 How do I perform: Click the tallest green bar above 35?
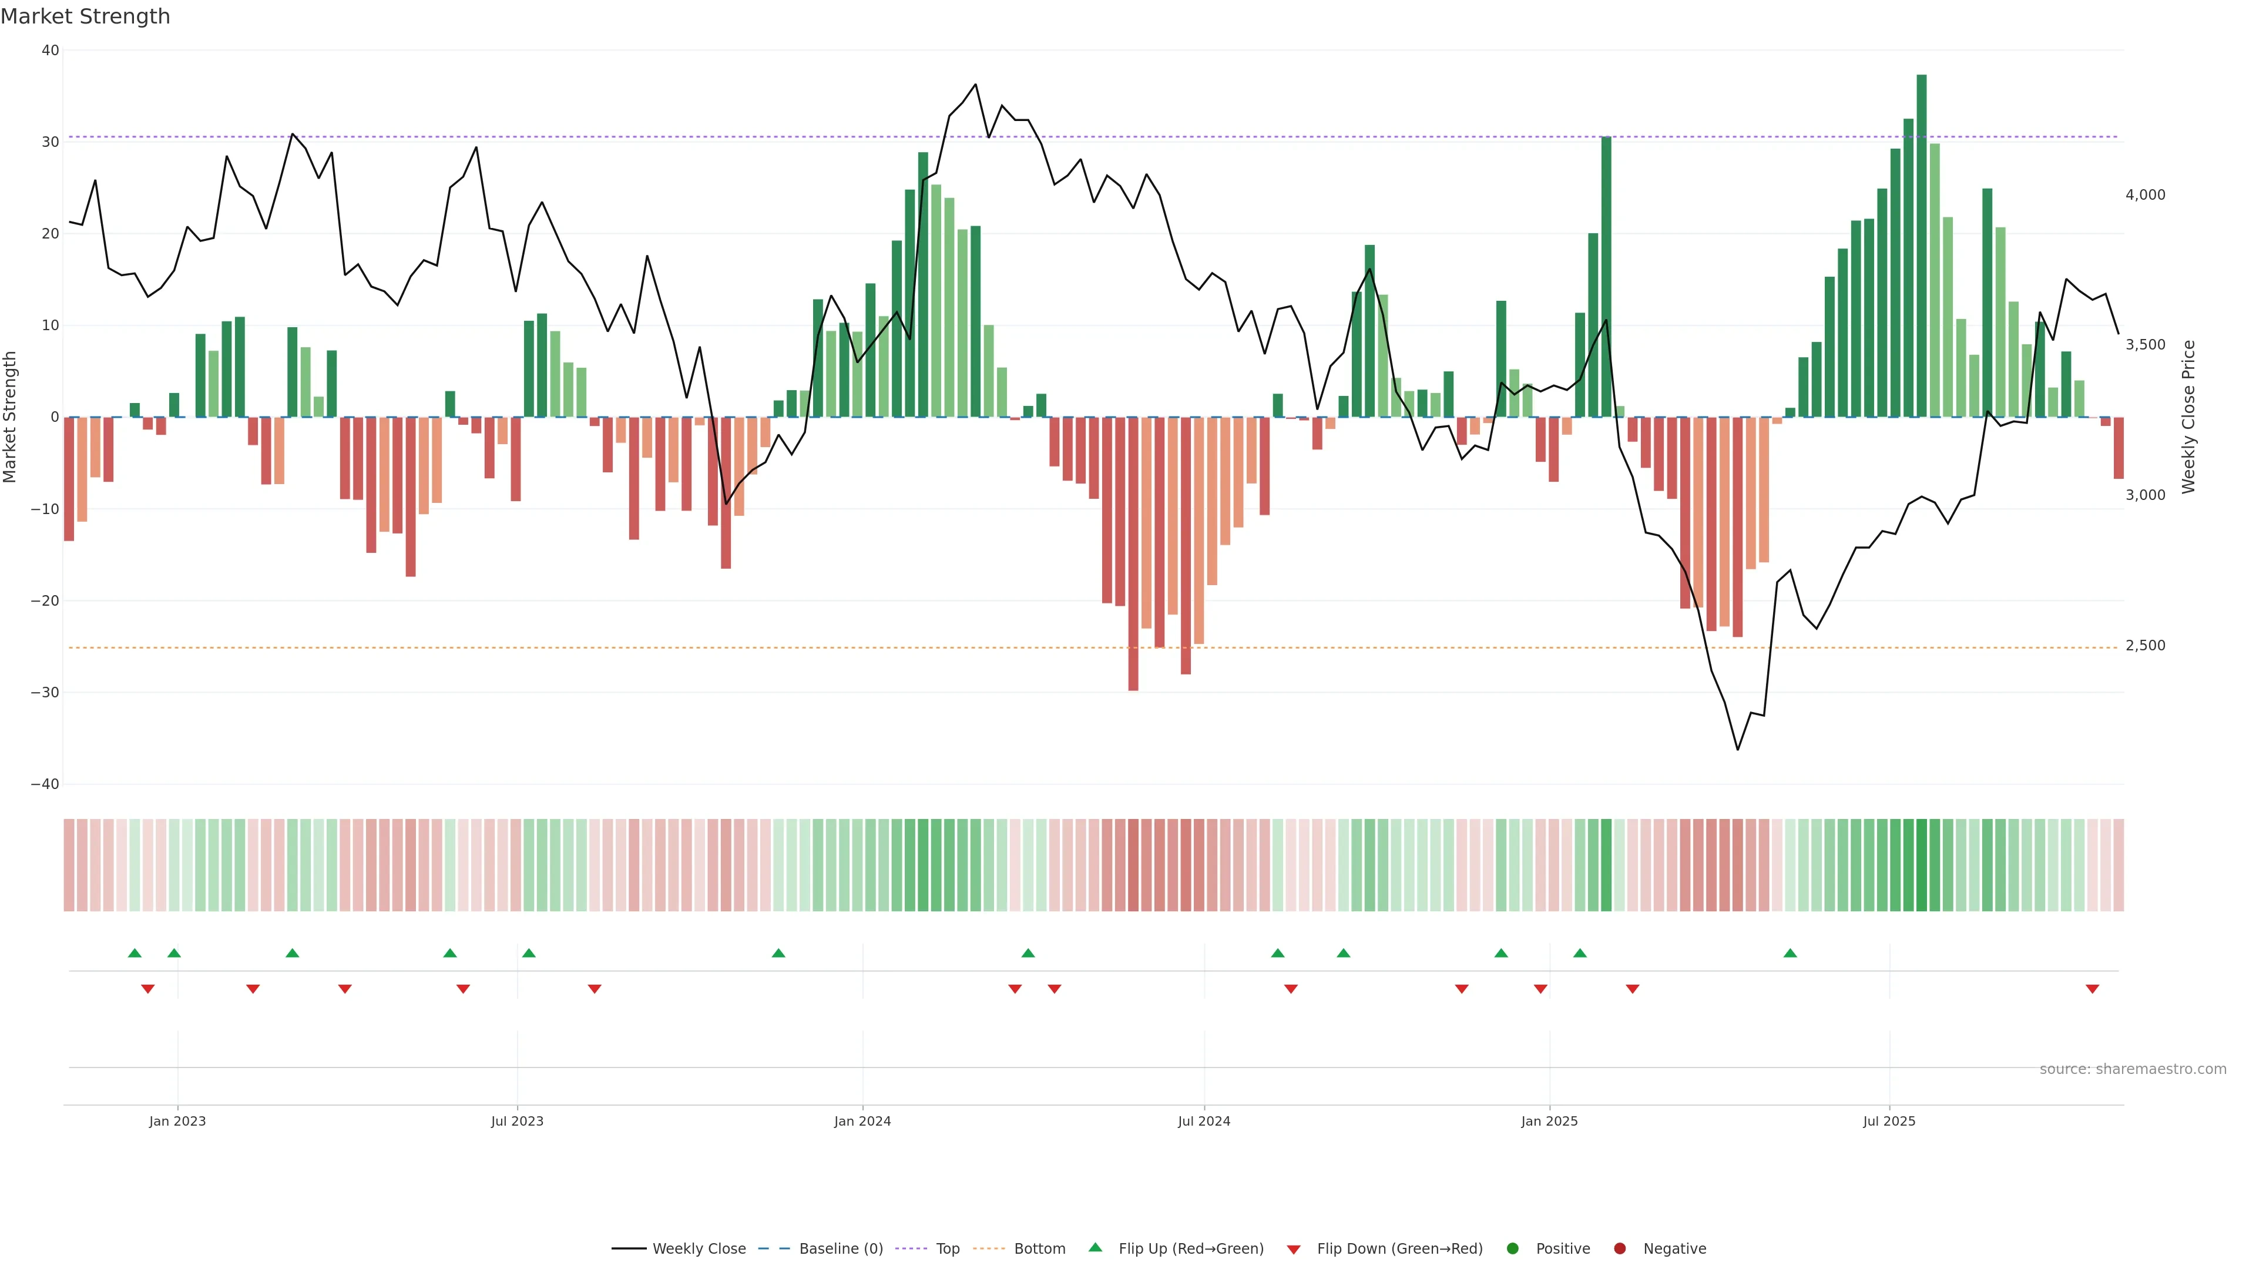(1922, 245)
